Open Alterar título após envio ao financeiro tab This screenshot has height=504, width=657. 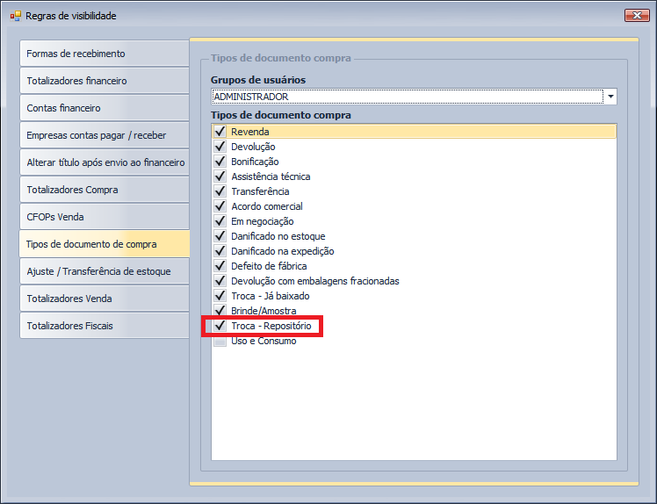(x=104, y=162)
